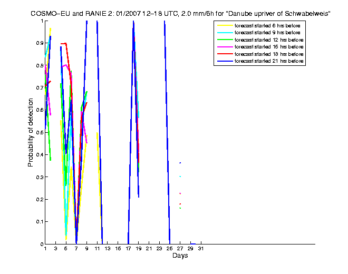Select legend entry "forecast started 15 hrs before"

269,47
